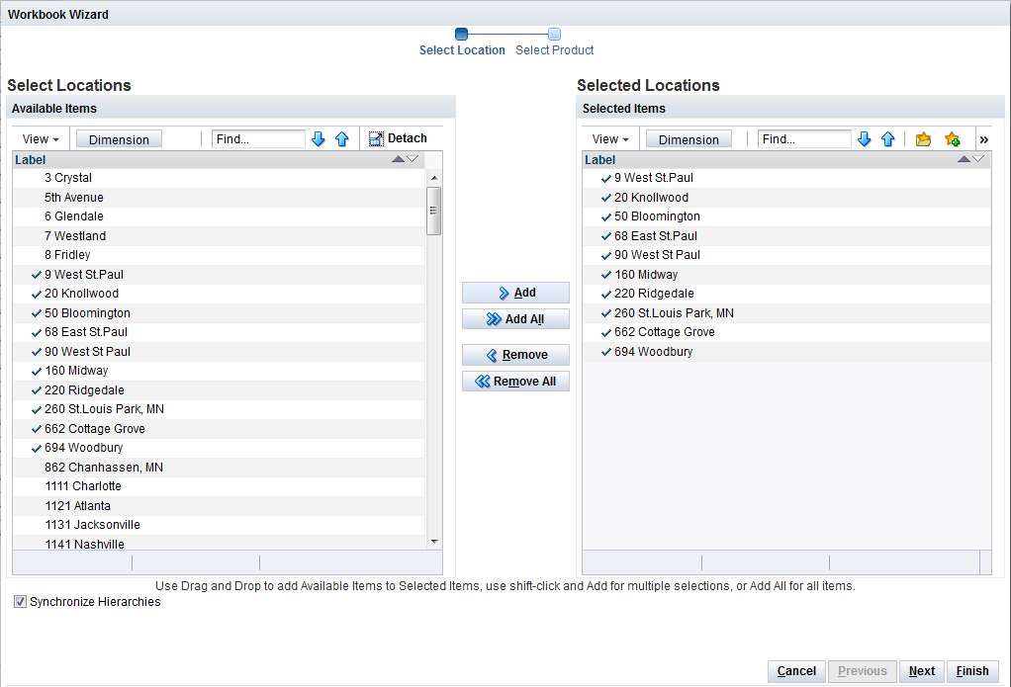The height and width of the screenshot is (687, 1011).
Task: Select 662 Cottage Grove in Selected Items
Action: click(786, 332)
